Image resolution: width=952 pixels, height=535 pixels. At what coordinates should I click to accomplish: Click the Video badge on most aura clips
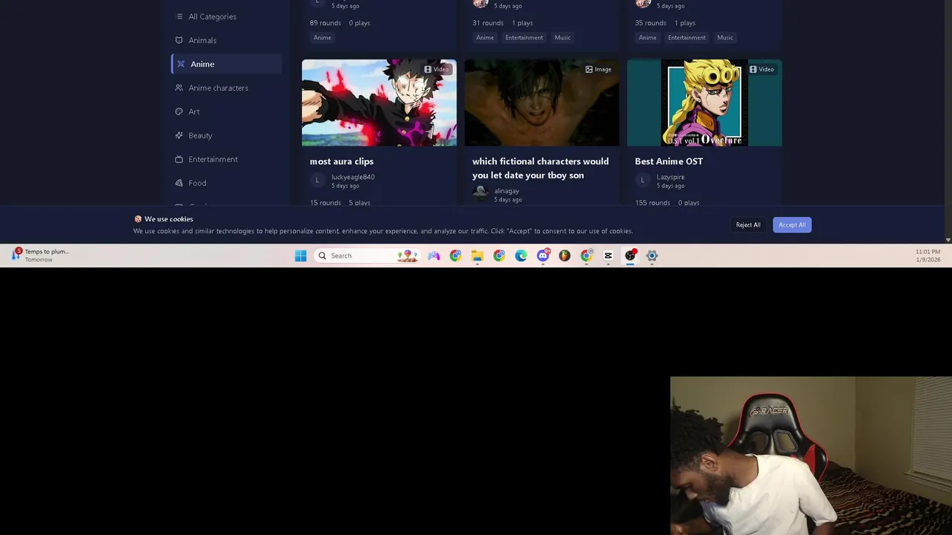[x=437, y=69]
